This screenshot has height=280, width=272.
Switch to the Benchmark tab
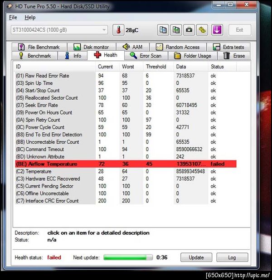(35, 56)
